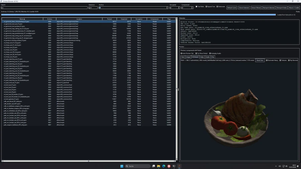Toggle the Flip Normals checkbox
301x169 pixels.
tap(289, 60)
